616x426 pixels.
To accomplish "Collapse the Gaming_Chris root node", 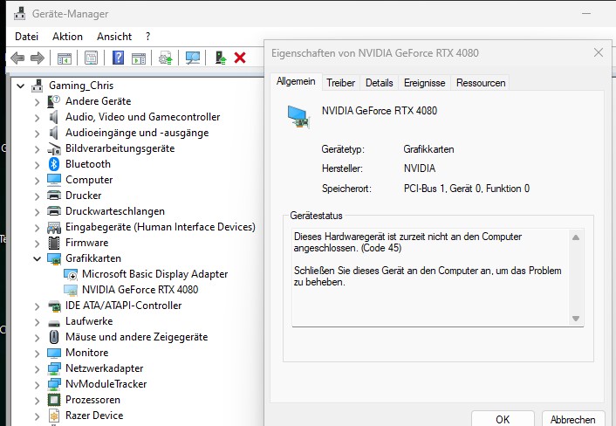I will tap(20, 86).
